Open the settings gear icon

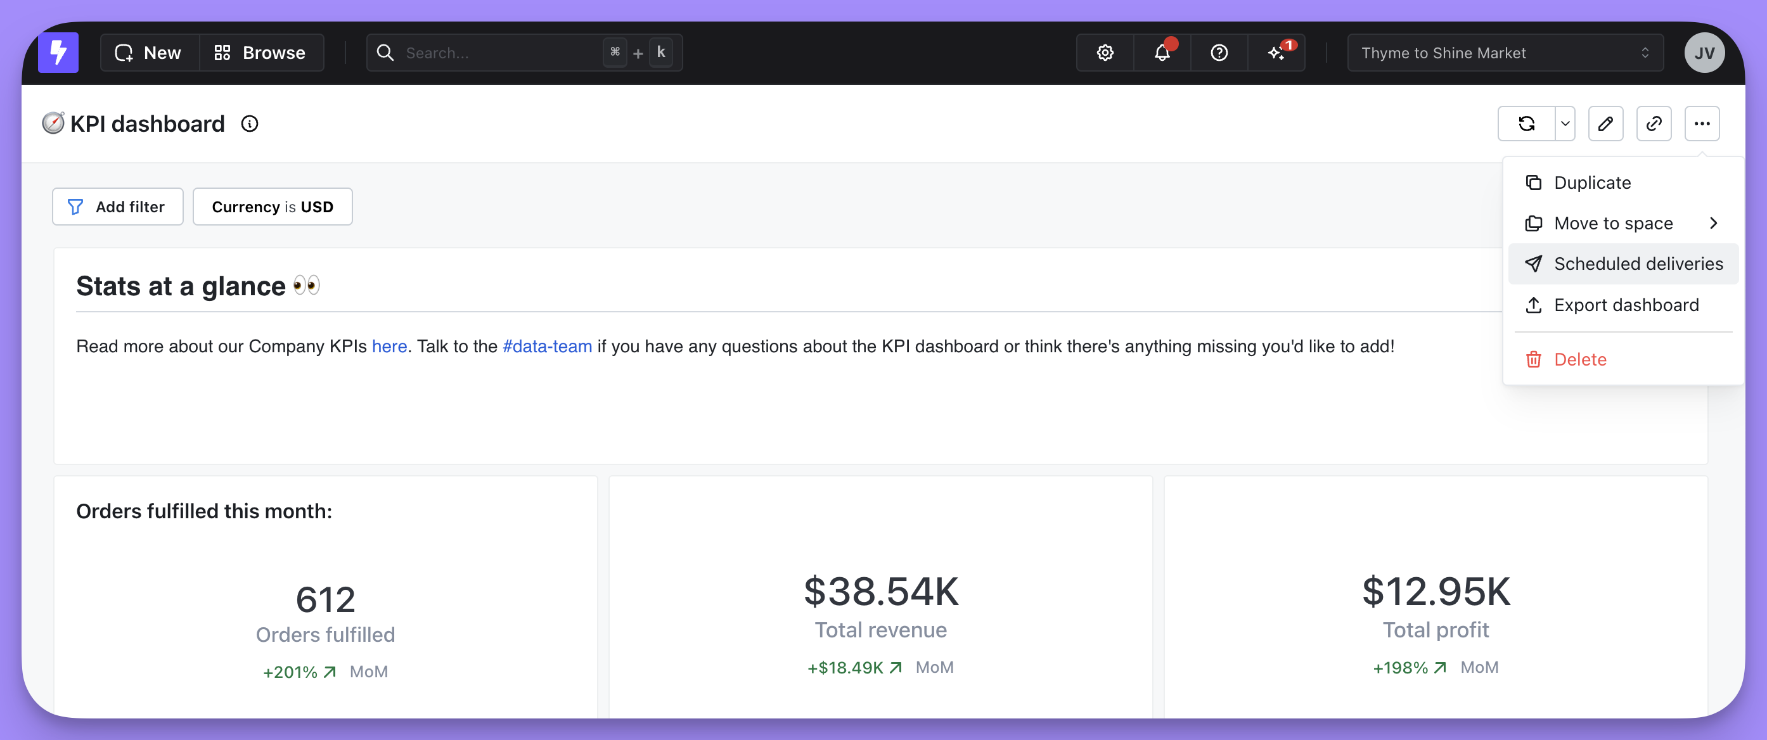tap(1104, 53)
